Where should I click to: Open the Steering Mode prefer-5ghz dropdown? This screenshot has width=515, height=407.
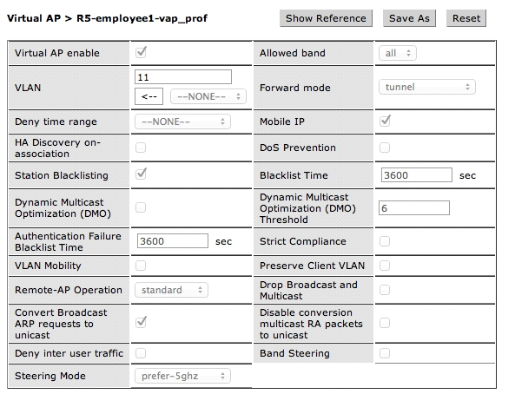[182, 376]
